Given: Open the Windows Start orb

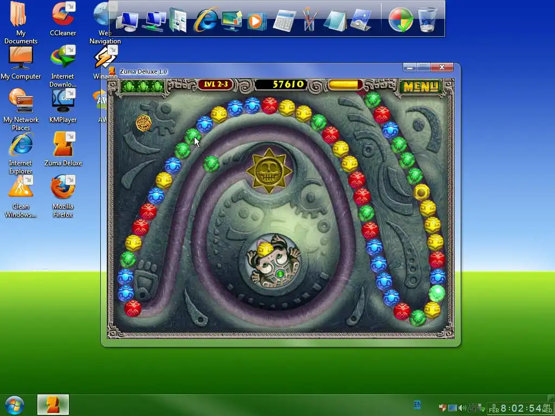Looking at the screenshot, I should (15, 405).
